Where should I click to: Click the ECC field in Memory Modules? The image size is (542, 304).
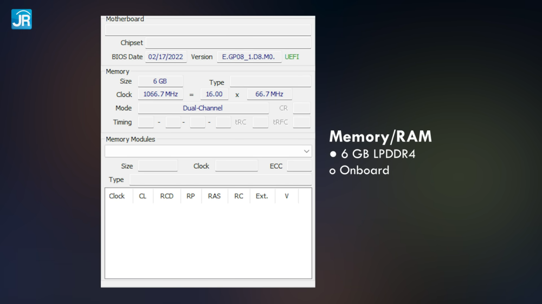(299, 166)
